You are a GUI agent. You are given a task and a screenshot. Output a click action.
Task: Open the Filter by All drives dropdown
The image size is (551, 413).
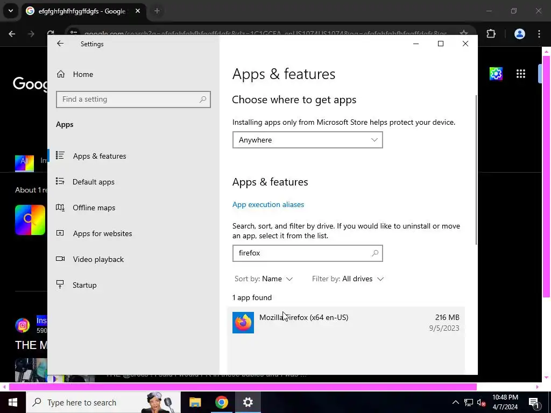click(348, 279)
